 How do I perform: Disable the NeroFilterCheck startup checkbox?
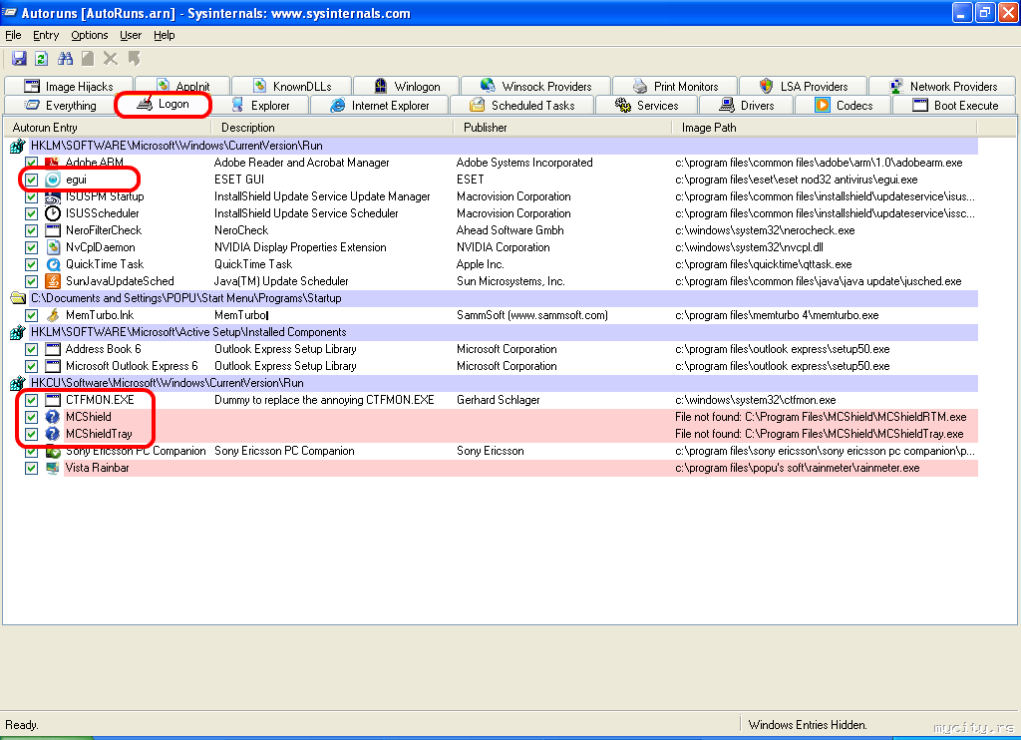click(32, 230)
